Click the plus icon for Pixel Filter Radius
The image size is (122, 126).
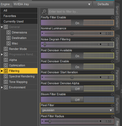pyautogui.click(x=100, y=121)
